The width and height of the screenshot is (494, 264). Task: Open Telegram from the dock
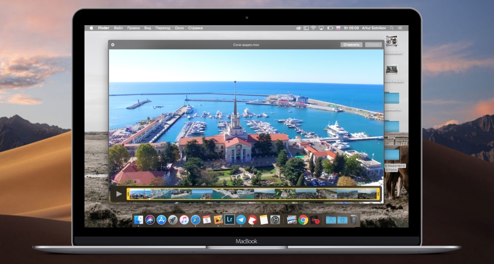coord(241,220)
